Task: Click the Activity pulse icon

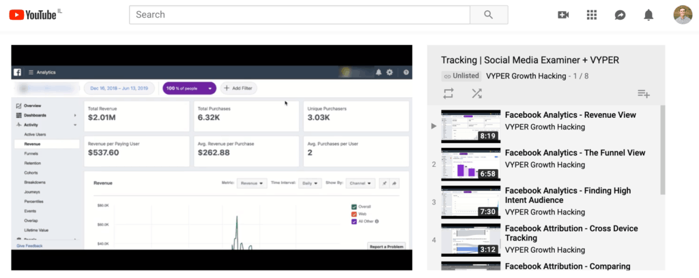Action: pos(18,125)
